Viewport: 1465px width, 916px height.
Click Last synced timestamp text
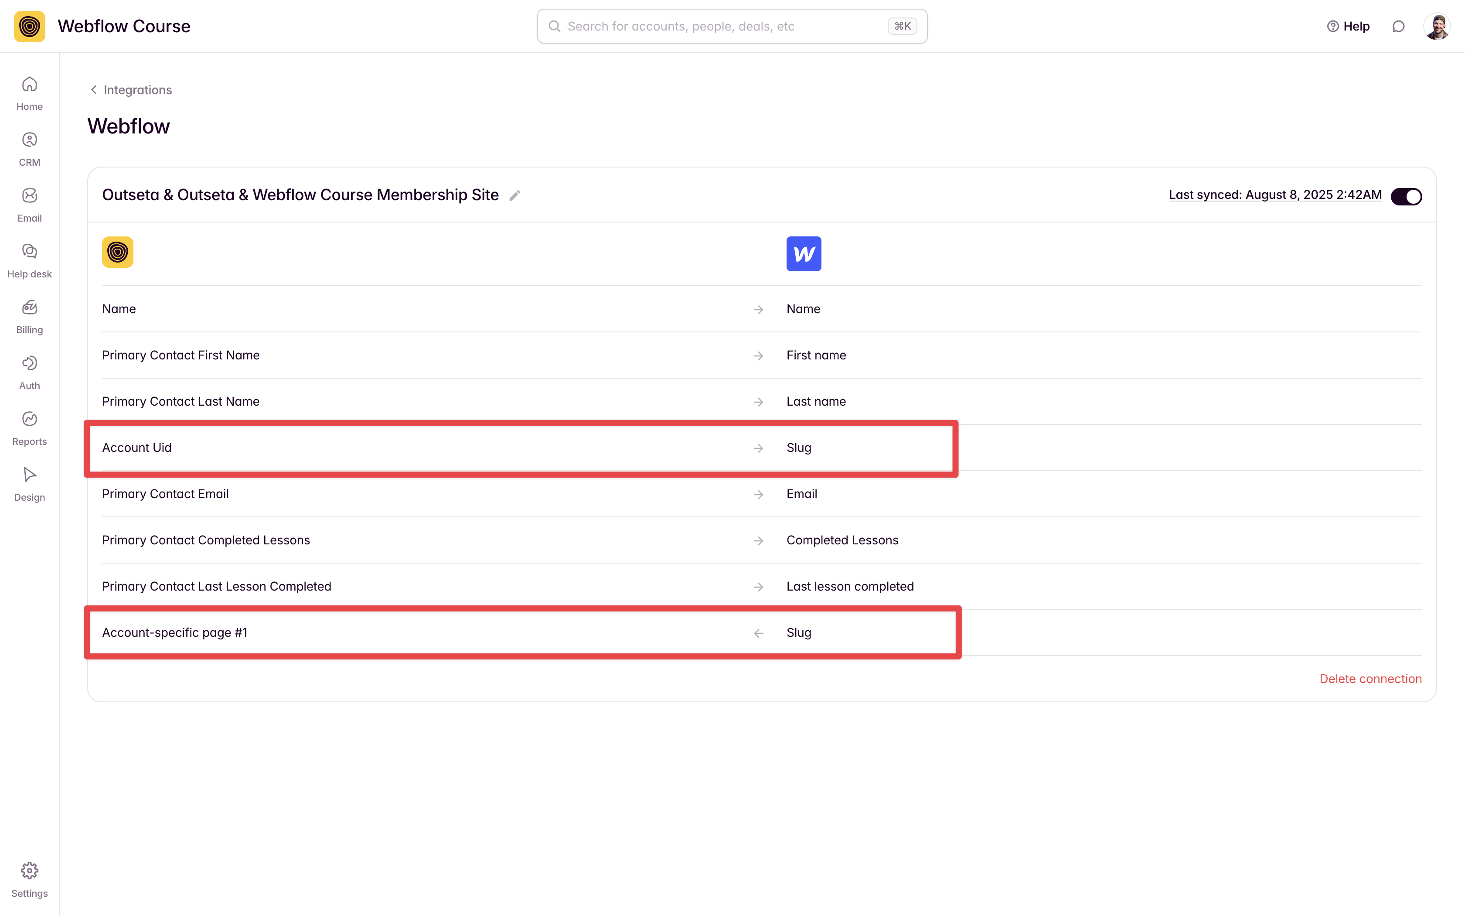click(x=1275, y=195)
